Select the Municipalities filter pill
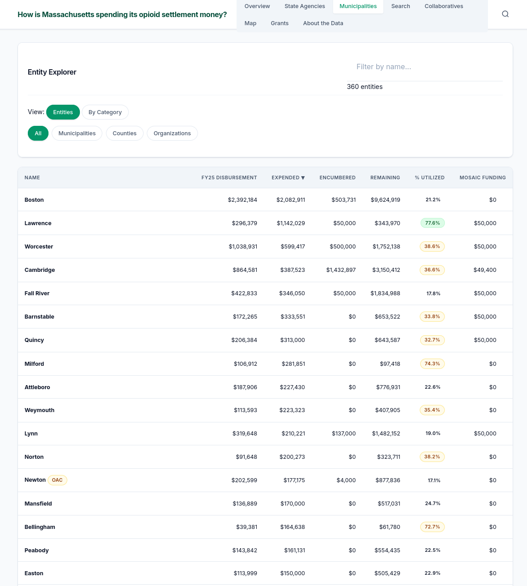The height and width of the screenshot is (586, 527). pos(77,133)
